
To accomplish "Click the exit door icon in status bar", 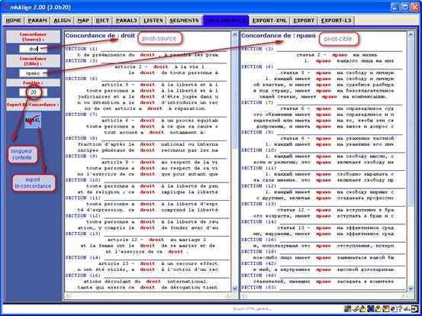I will tap(414, 308).
